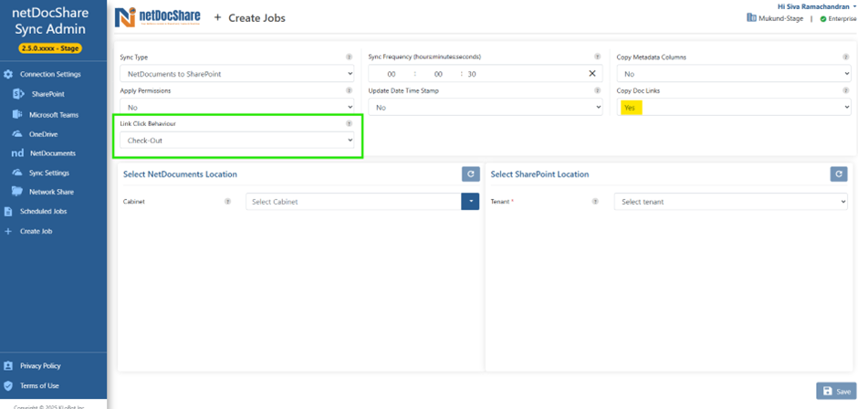
Task: Click the Sync Frequency help icon
Action: point(598,57)
